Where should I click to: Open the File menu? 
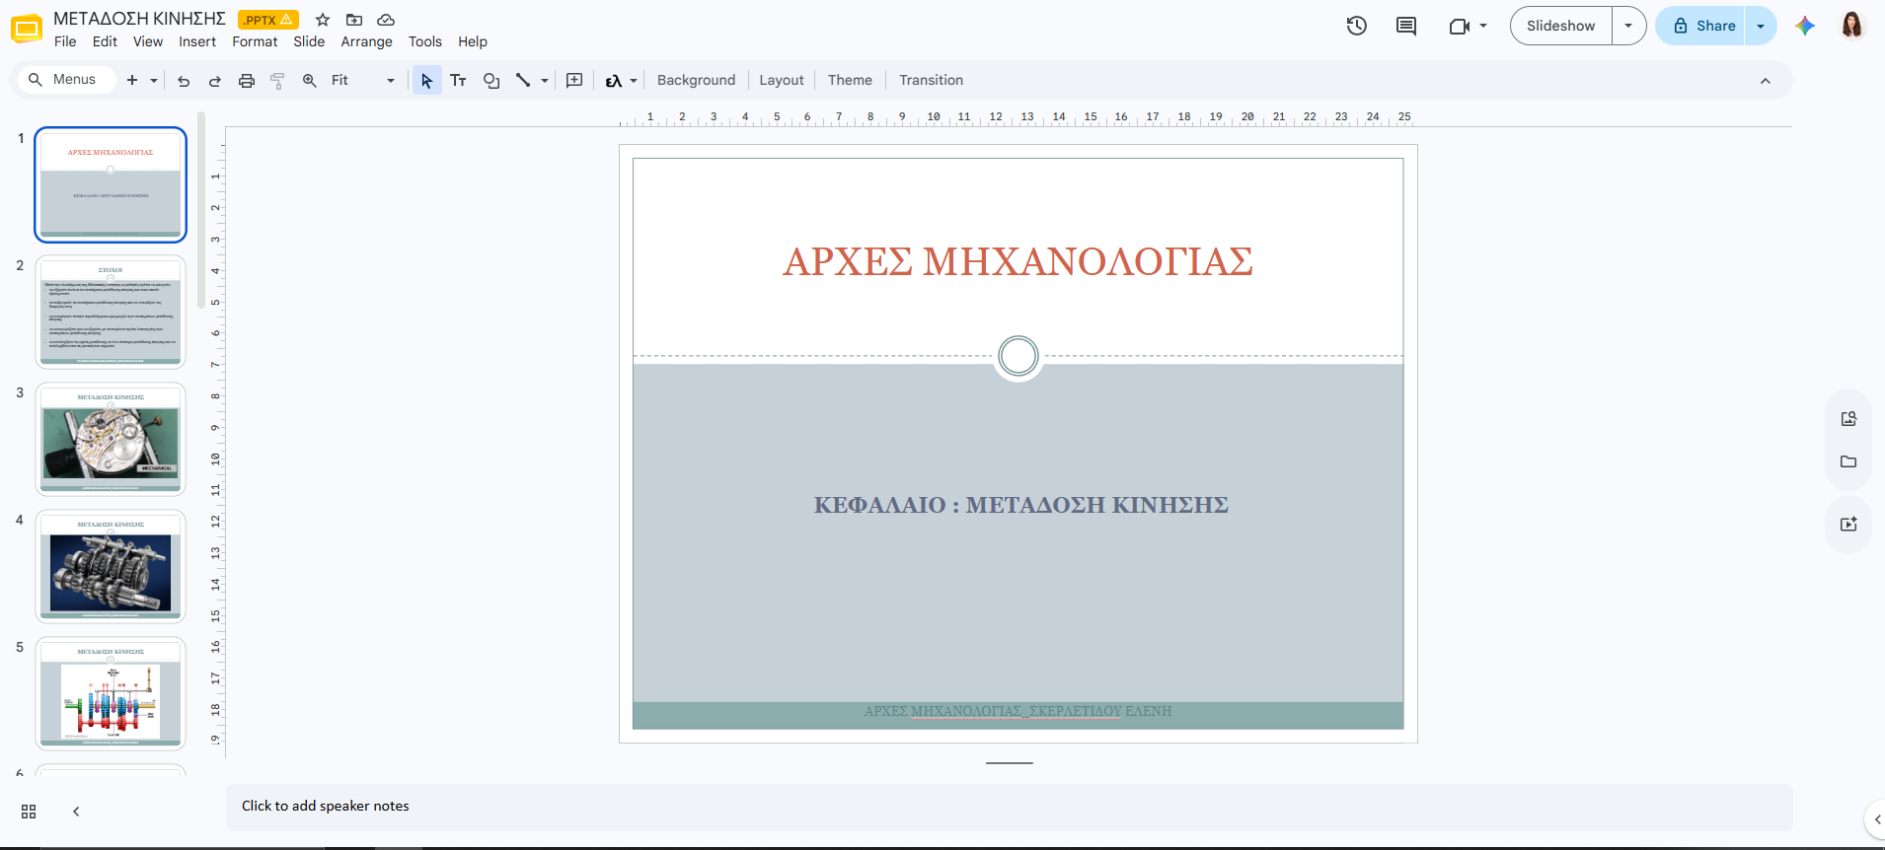pos(65,41)
